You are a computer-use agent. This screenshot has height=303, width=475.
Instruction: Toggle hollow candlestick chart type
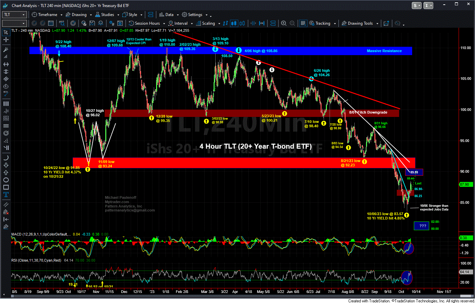(x=242, y=23)
